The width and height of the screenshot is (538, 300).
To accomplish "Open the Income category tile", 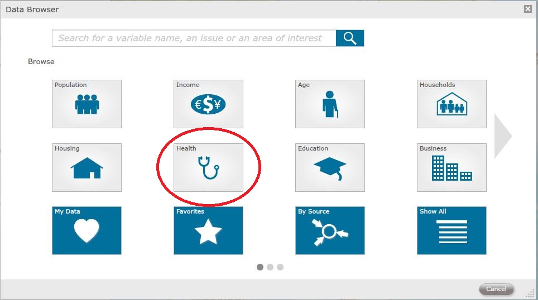I will 208,104.
